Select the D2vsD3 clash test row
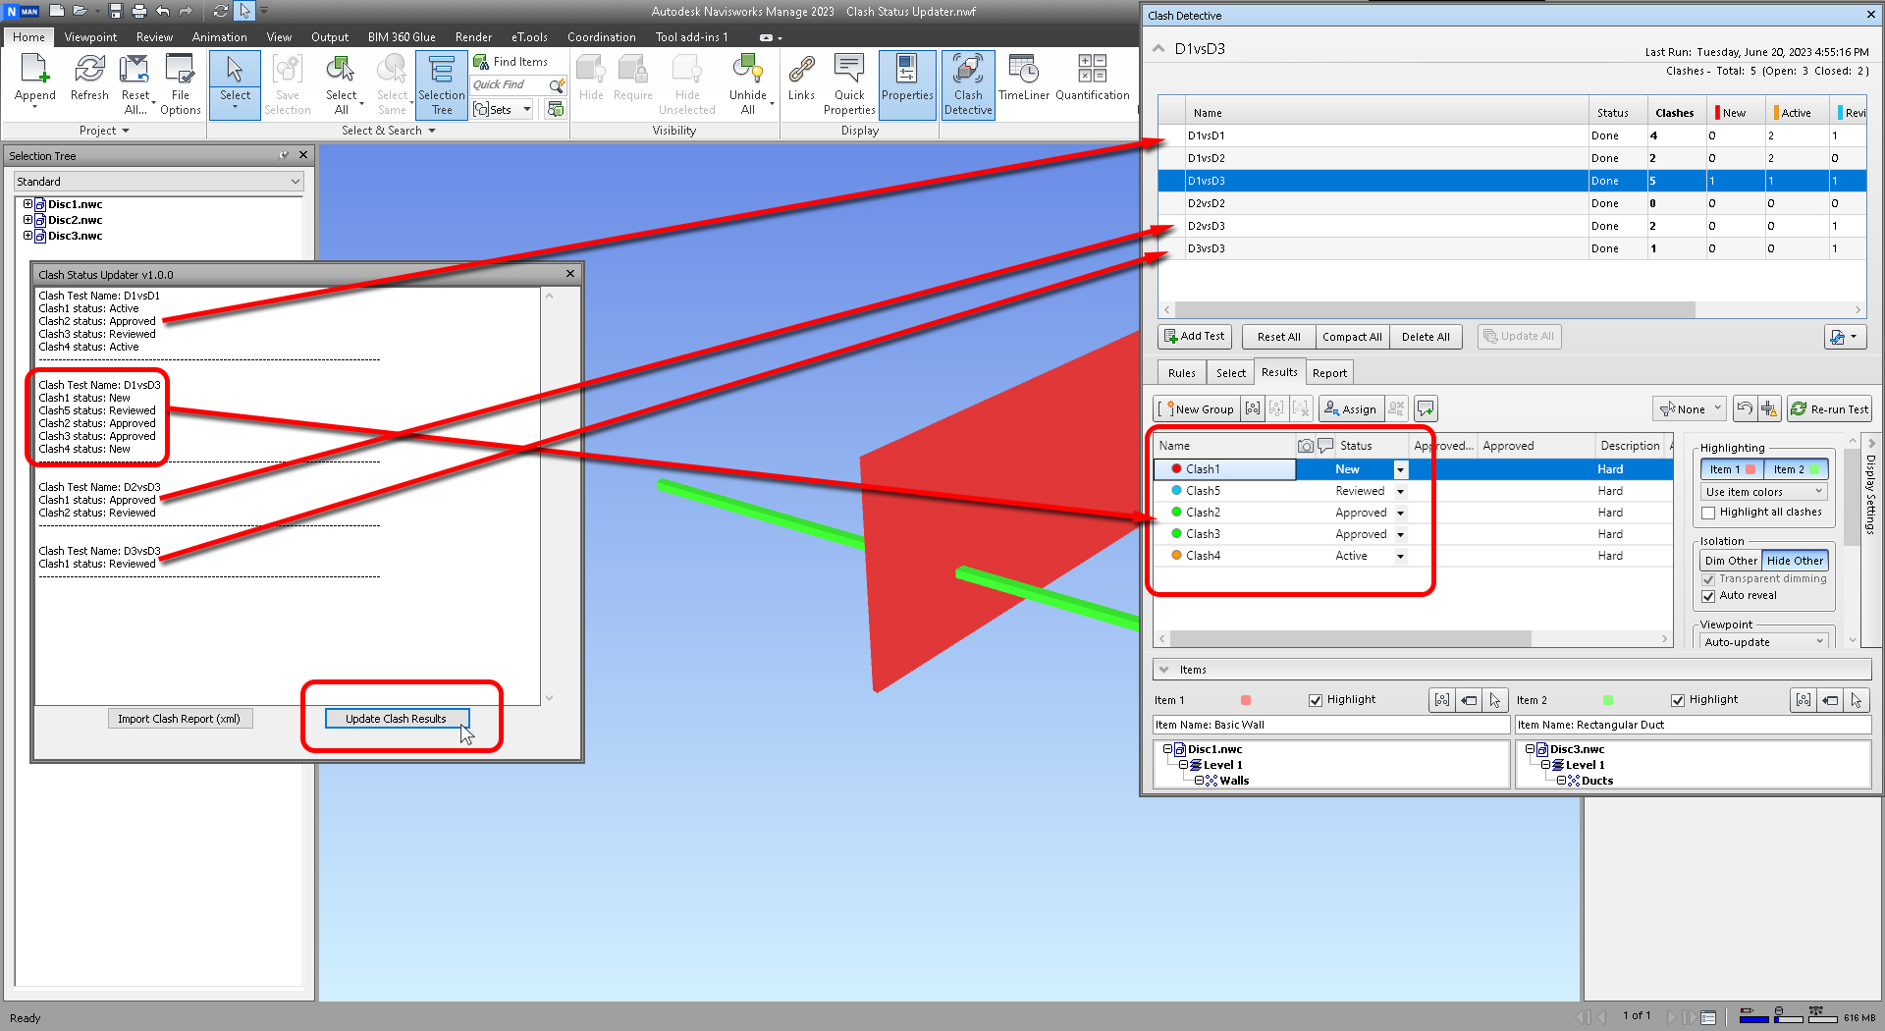 pyautogui.click(x=1512, y=226)
